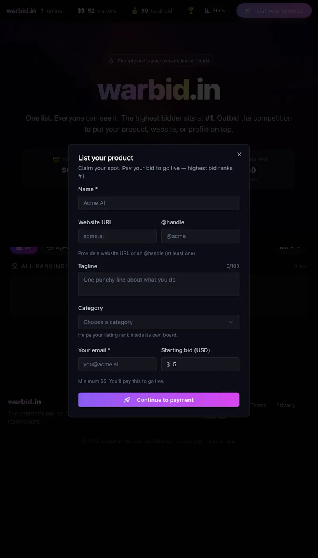Focus the Your email field
The image size is (318, 558).
(117, 364)
